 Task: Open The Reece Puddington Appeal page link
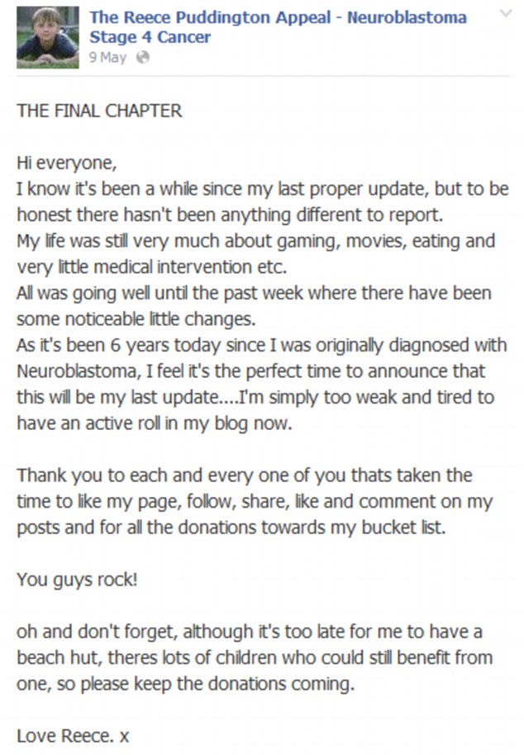(279, 17)
